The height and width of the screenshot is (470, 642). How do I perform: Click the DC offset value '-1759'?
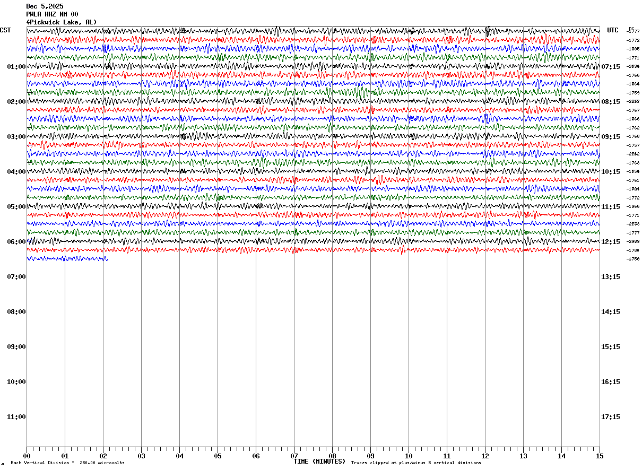coord(633,93)
